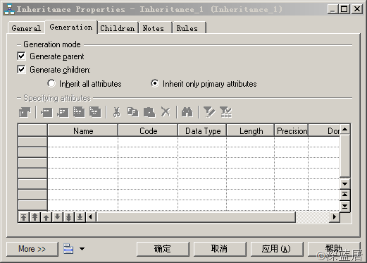Click vertical scrollbar down arrow

[x=344, y=183]
